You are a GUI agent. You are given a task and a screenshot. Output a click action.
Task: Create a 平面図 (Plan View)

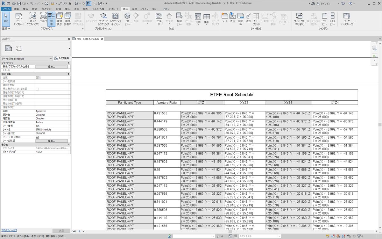(159, 19)
